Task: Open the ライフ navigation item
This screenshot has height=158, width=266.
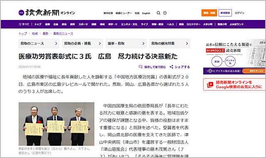Action: click(144, 24)
